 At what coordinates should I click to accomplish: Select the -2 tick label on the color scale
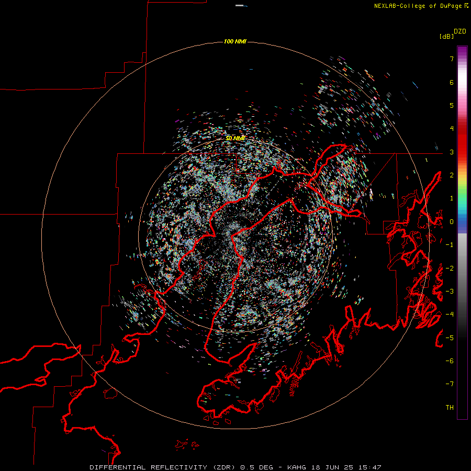click(x=450, y=268)
